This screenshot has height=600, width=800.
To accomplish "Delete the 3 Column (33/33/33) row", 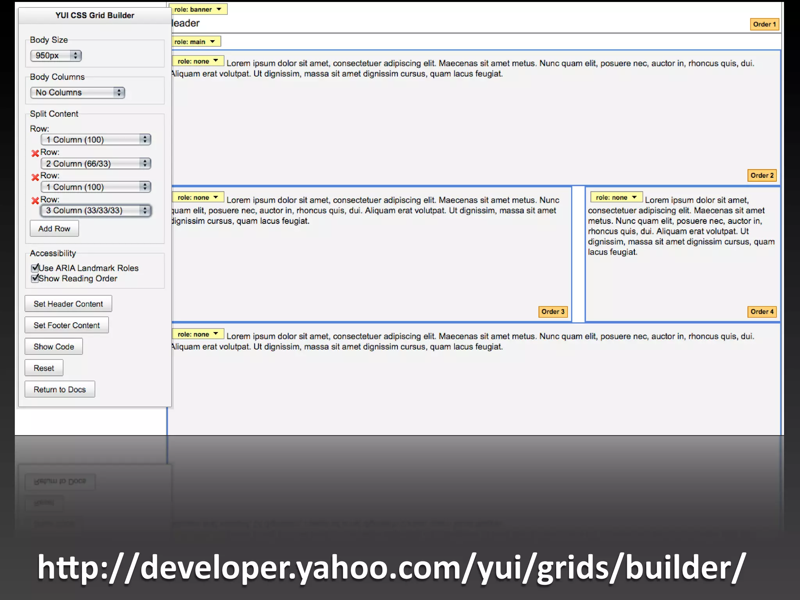I will click(35, 200).
